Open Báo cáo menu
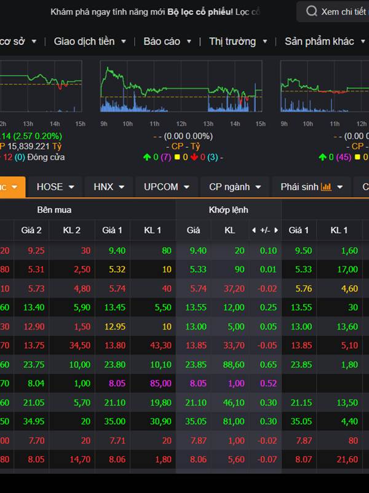The width and height of the screenshot is (369, 493). coord(167,41)
